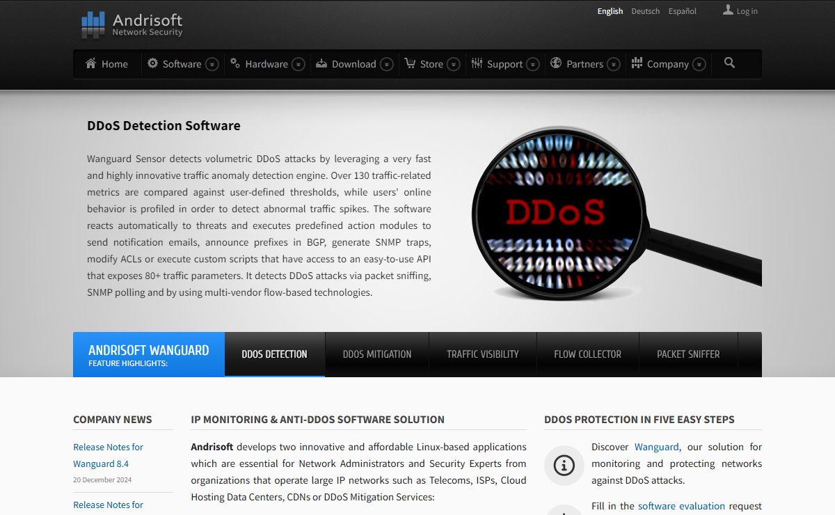Open the Company menu item
835x515 pixels.
point(667,64)
